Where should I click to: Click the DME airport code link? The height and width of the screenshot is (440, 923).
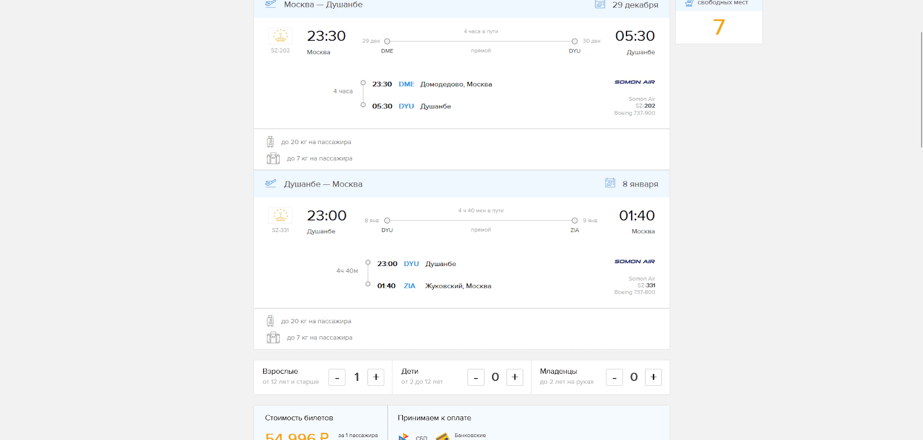tap(406, 84)
